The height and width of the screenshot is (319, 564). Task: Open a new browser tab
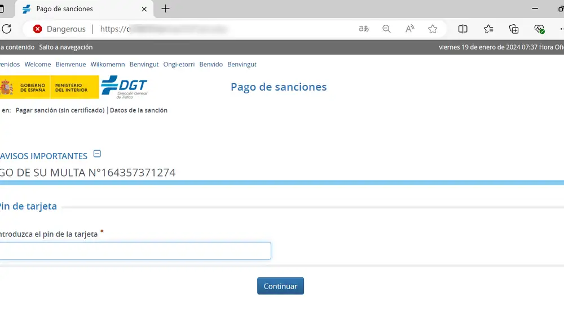tap(165, 9)
